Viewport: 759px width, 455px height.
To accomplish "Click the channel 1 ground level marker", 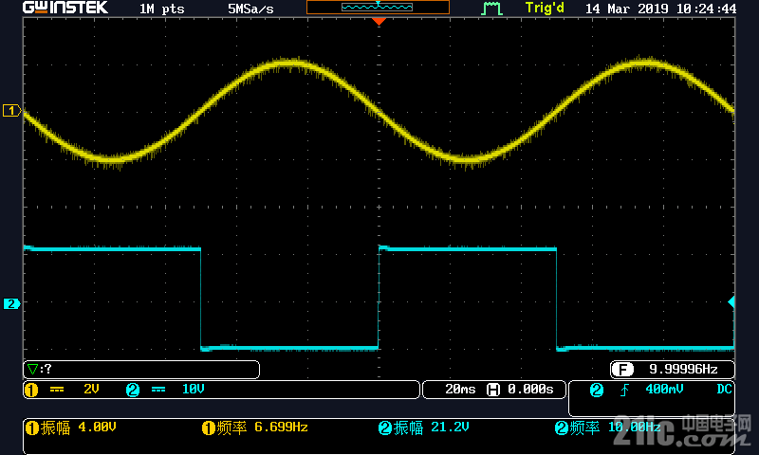I will pyautogui.click(x=11, y=111).
